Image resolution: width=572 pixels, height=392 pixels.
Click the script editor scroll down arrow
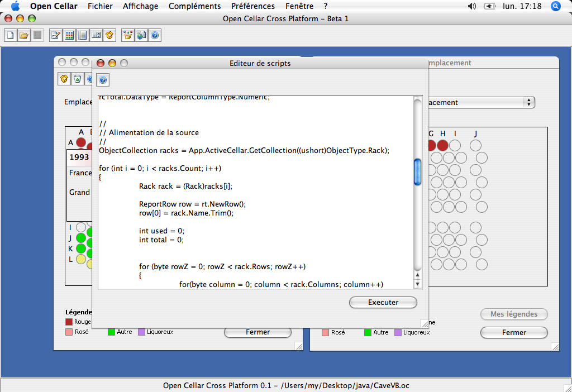point(418,284)
